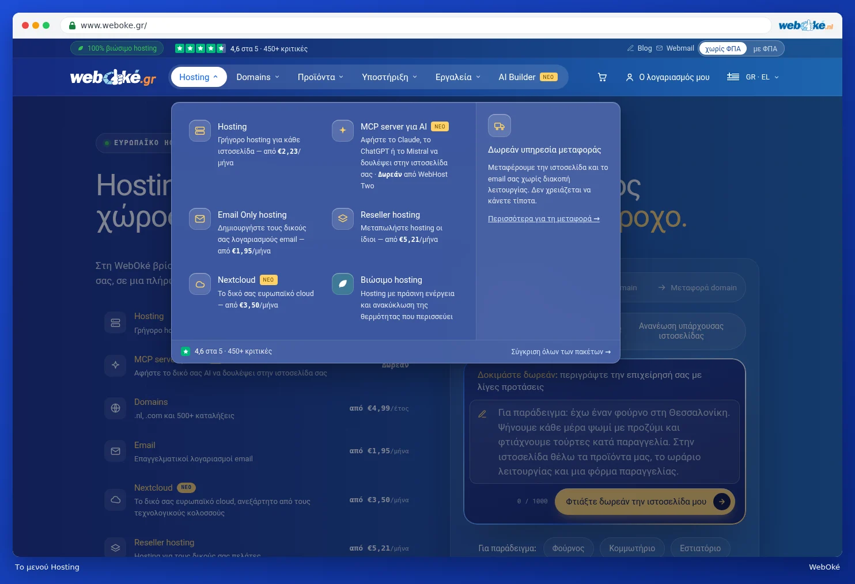
Task: Collapse the Hosting menu dropdown
Action: (199, 77)
